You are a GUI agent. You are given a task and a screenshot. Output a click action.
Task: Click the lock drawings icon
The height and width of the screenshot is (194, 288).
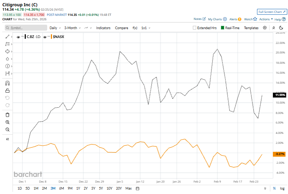(7, 90)
